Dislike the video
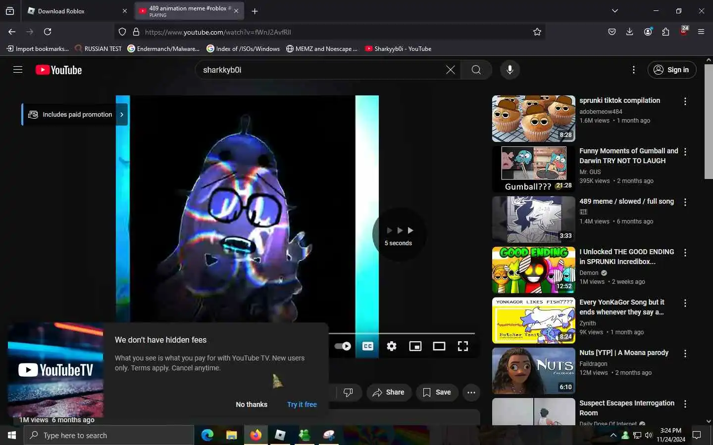The width and height of the screenshot is (713, 445). point(348,392)
